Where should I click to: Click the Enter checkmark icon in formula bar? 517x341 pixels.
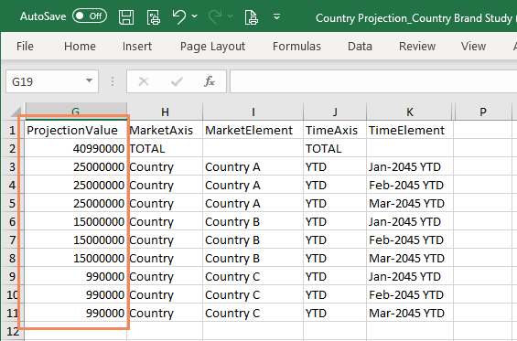[177, 81]
